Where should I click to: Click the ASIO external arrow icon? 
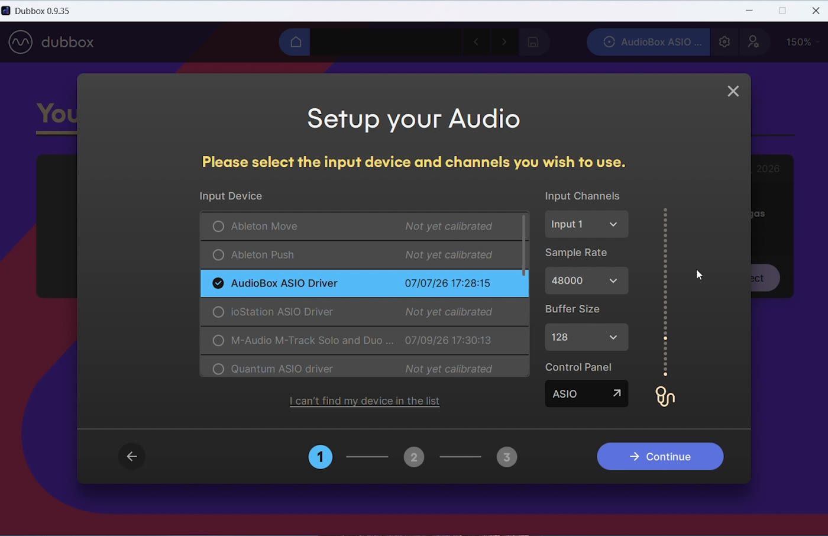click(617, 393)
